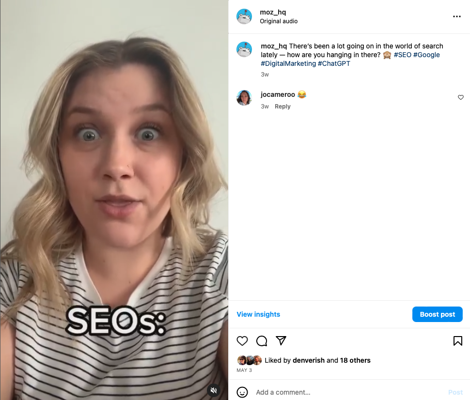This screenshot has height=400, width=470.
Task: Open denverish's profile from likes
Action: (309, 360)
